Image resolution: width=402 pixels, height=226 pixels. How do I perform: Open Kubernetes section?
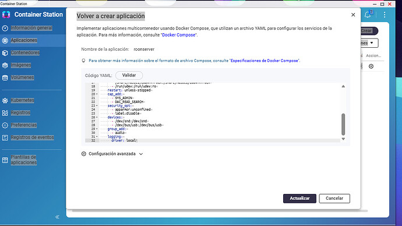pos(22,100)
